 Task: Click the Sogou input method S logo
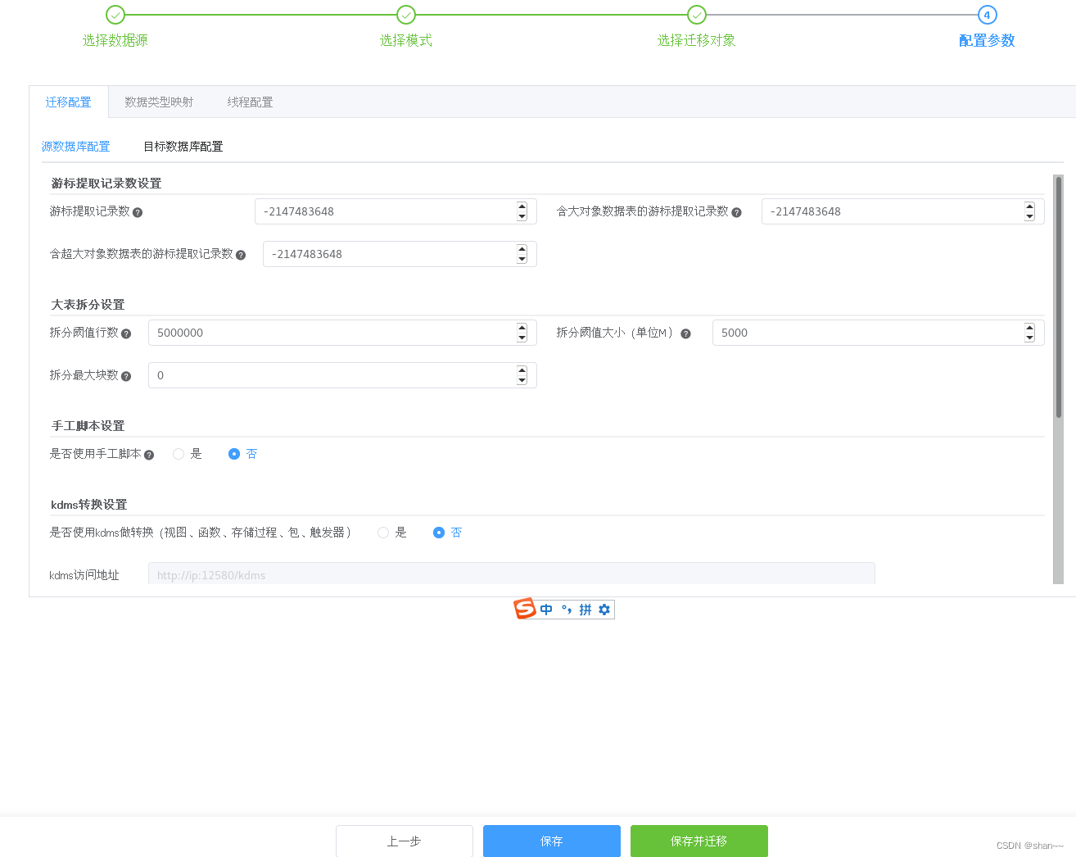(525, 609)
